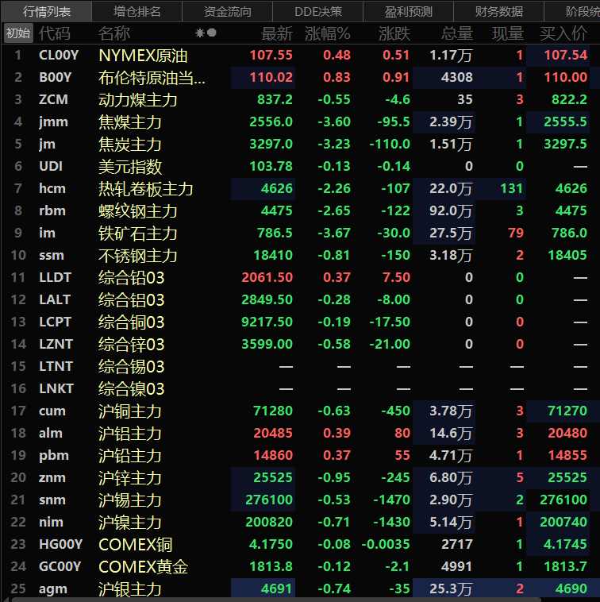Click the gear icon in column header
The height and width of the screenshot is (602, 600).
(200, 33)
